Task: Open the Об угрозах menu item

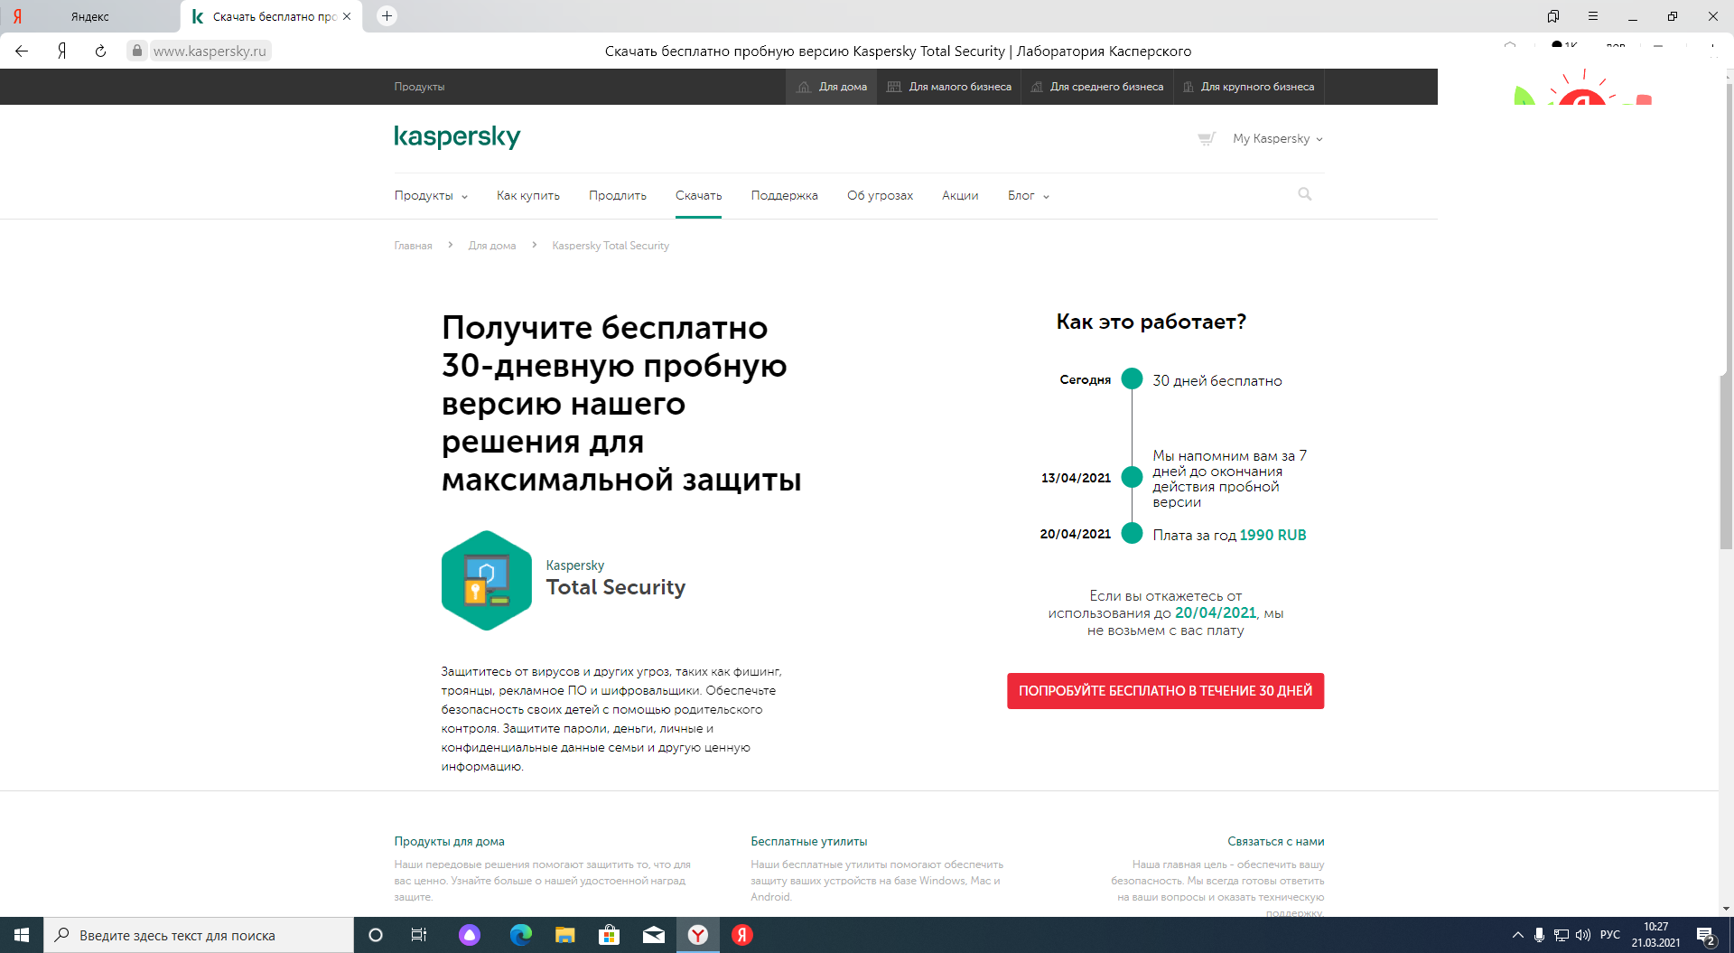Action: (881, 196)
